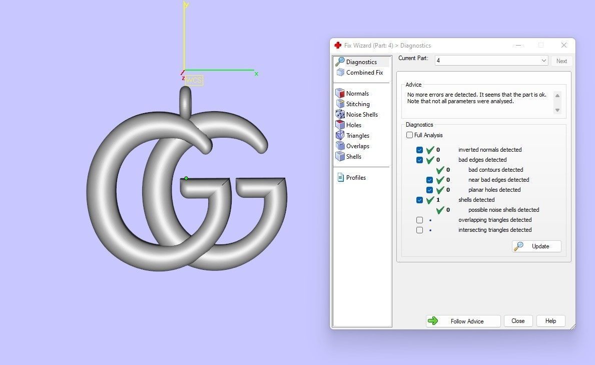This screenshot has height=365, width=595.
Task: Select the Holes page
Action: (354, 125)
